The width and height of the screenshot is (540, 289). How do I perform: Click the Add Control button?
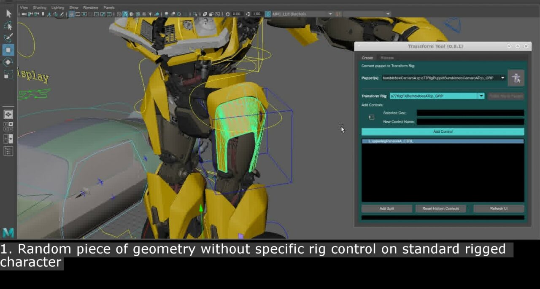click(443, 132)
